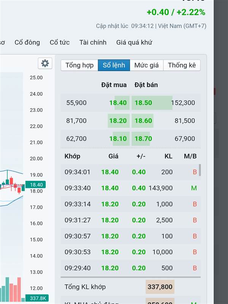Select bid volume 62,700

76,139
